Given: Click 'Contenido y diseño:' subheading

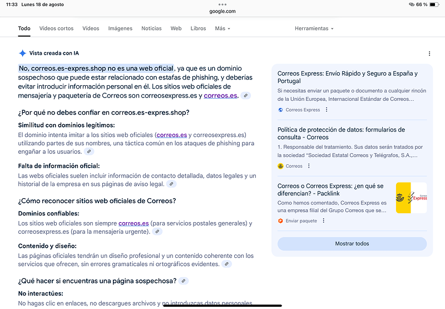Looking at the screenshot, I should coord(47,246).
